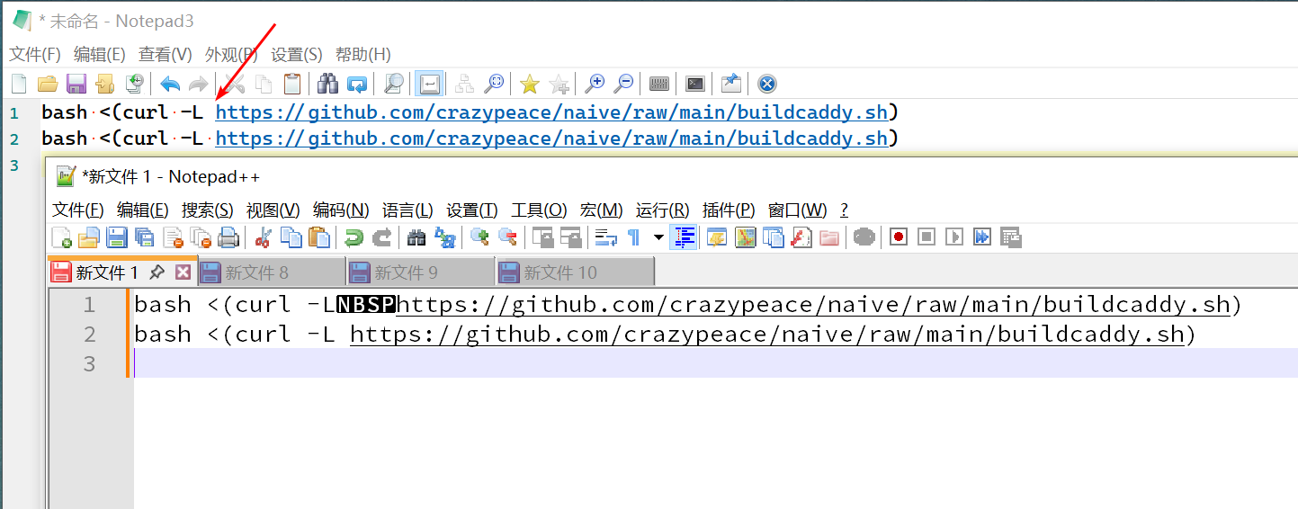The width and height of the screenshot is (1298, 509).
Task: Open the 插件(P) menu in Notepad++
Action: pos(729,210)
